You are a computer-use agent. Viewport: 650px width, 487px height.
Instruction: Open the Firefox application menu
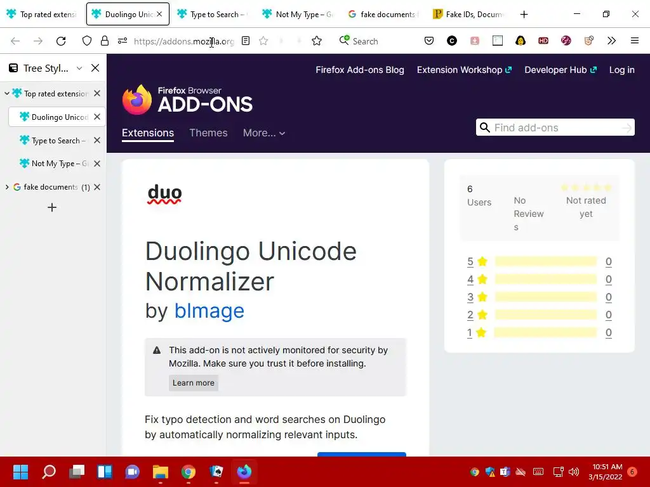click(634, 41)
